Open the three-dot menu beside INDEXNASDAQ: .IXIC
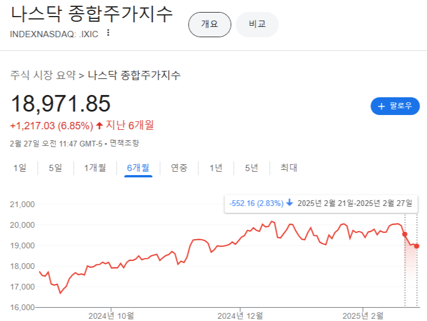This screenshot has width=427, height=321. 108,33
